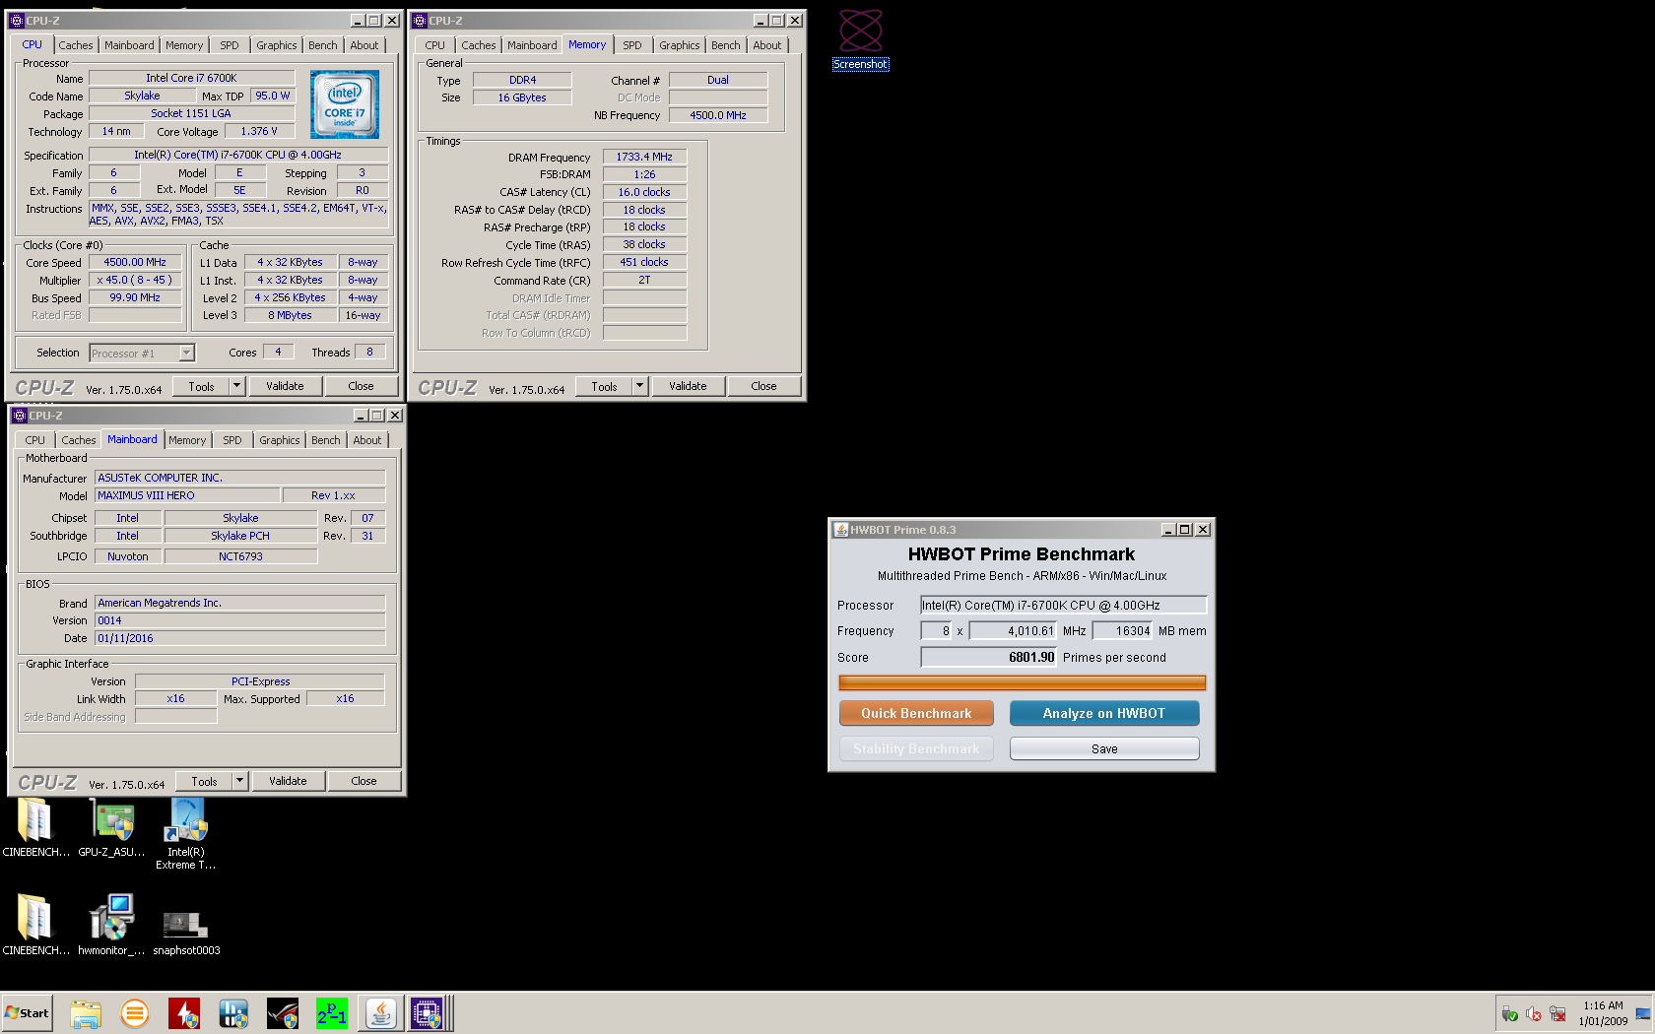Select the lower CINEBENCH folder icon
The height and width of the screenshot is (1034, 1655).
pyautogui.click(x=35, y=926)
